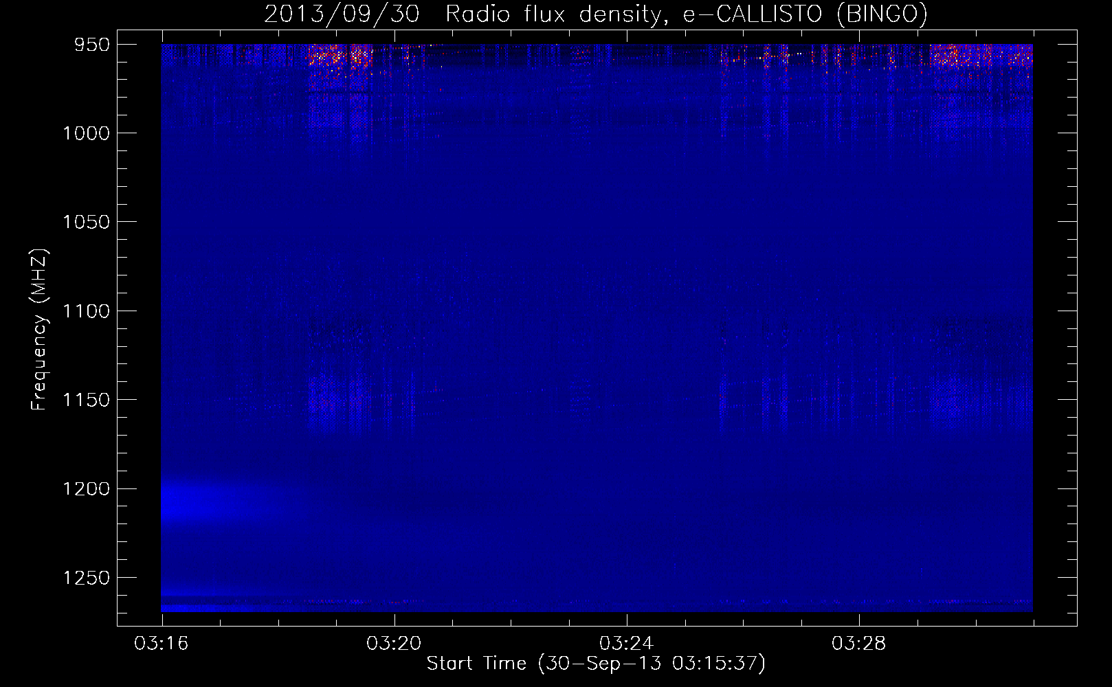Select the 1250 frequency tick label
The height and width of the screenshot is (687, 1112).
86,578
